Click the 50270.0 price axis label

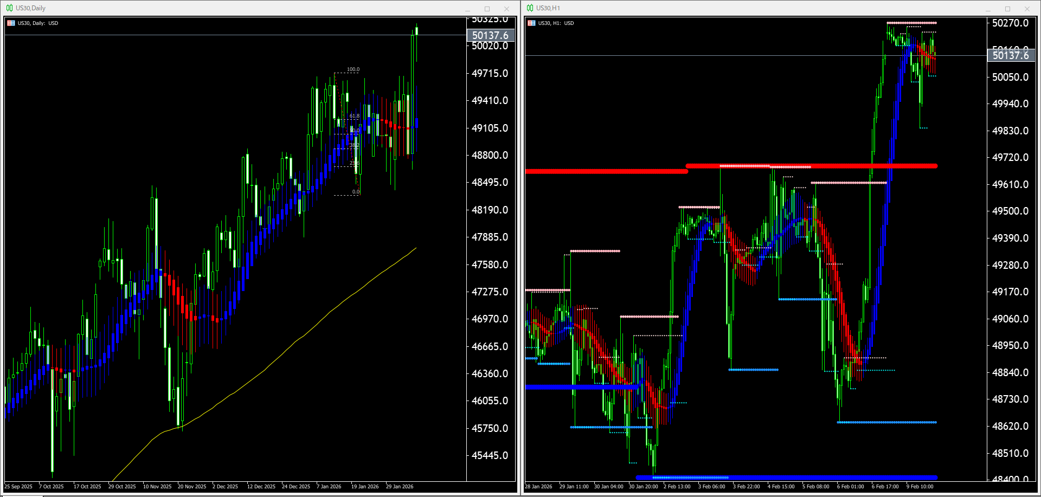[x=1011, y=23]
